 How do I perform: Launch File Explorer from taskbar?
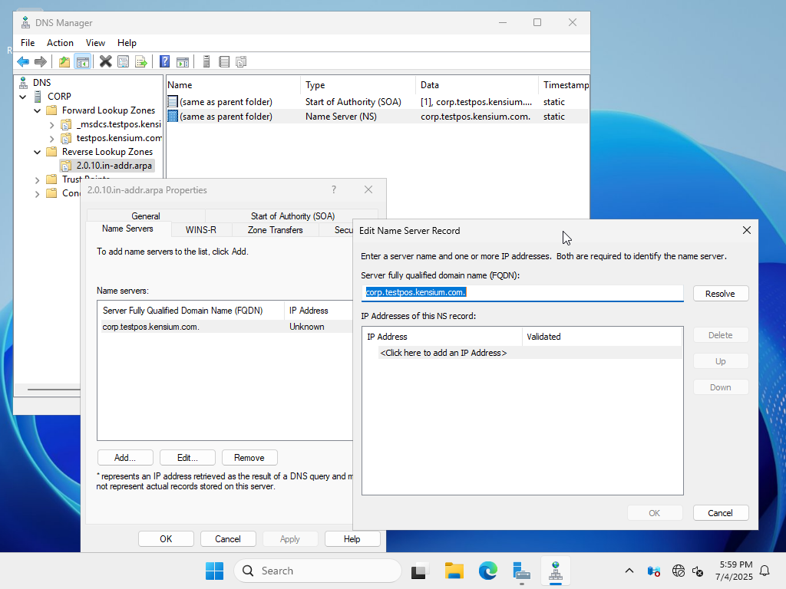[454, 571]
